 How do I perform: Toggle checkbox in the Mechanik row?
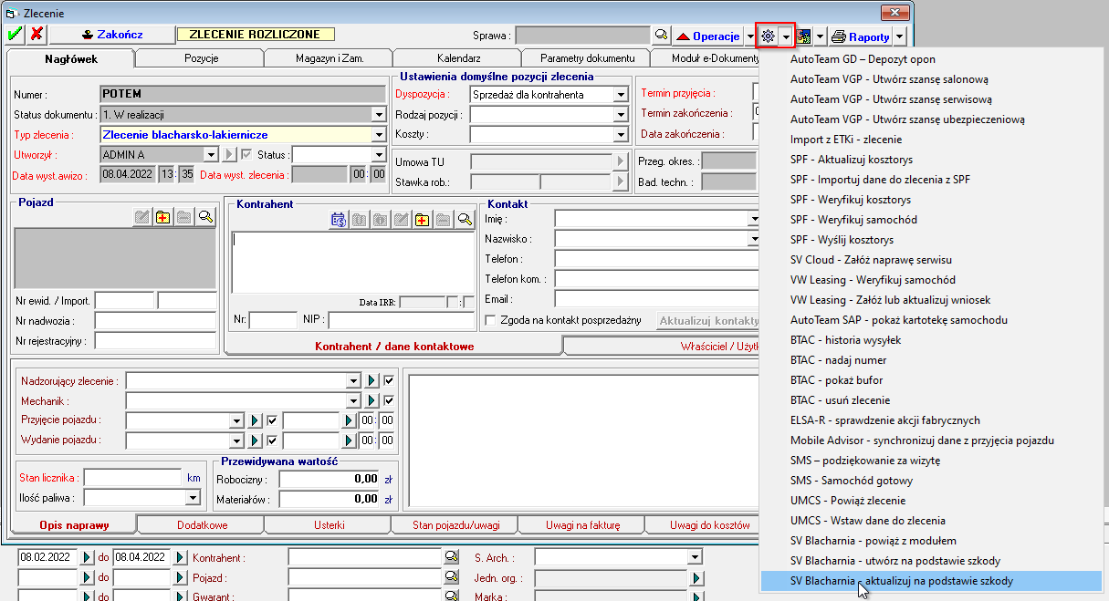click(389, 400)
